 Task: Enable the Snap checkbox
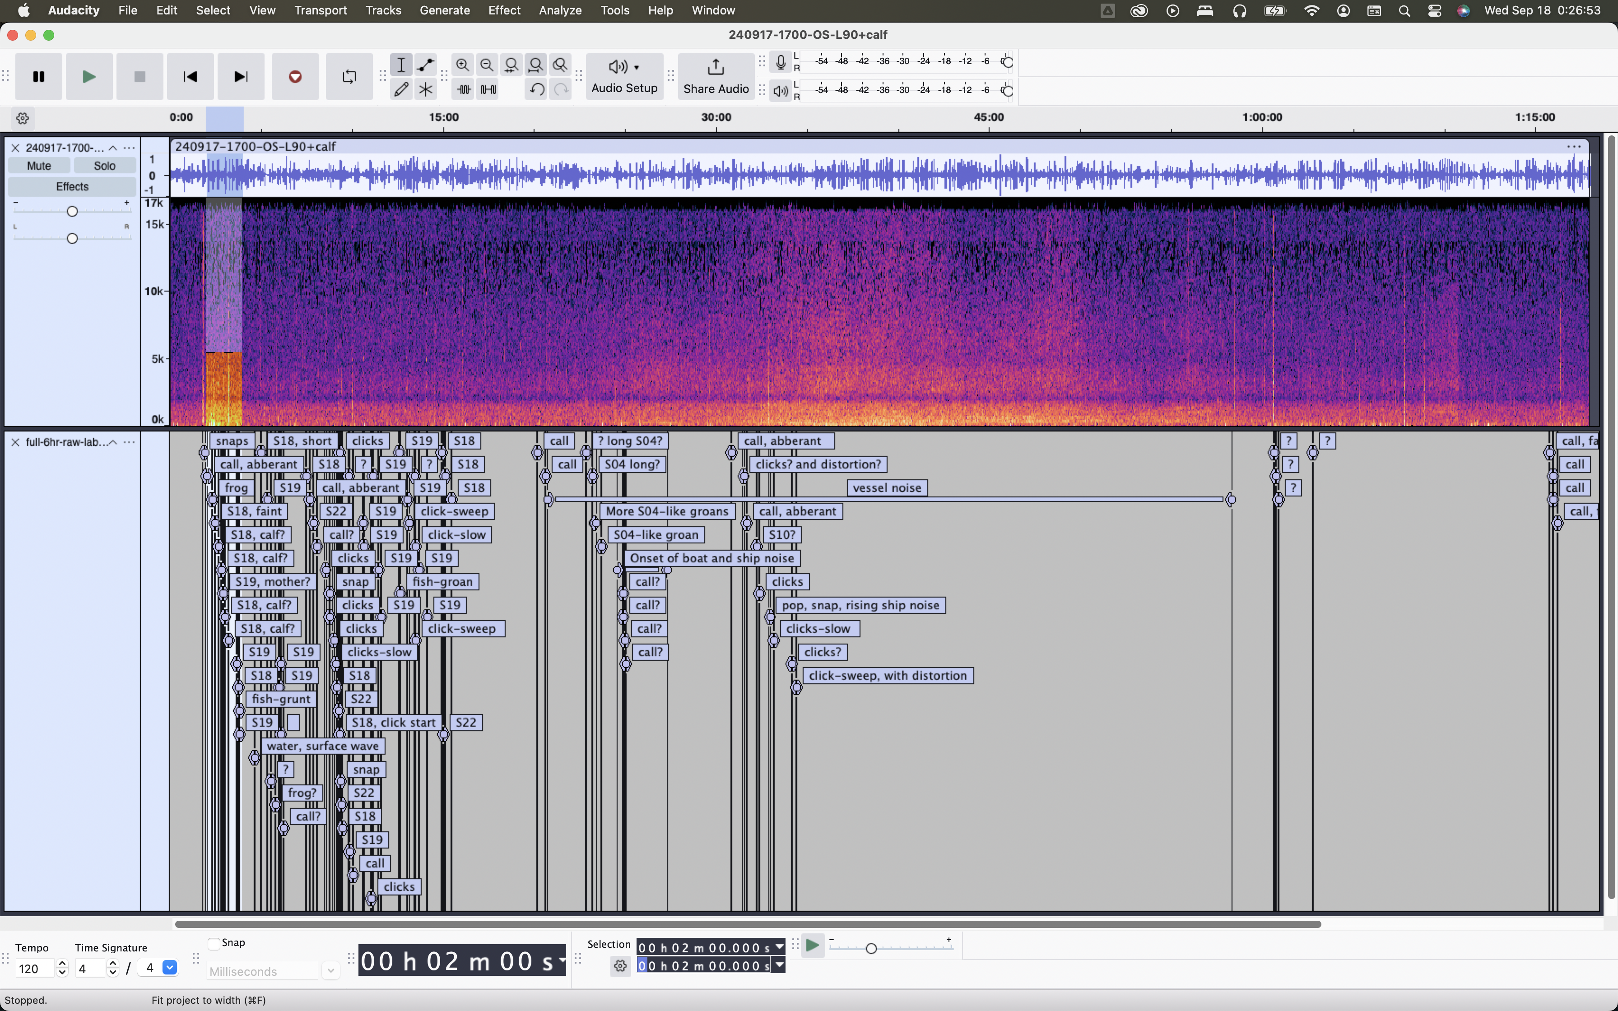214,943
